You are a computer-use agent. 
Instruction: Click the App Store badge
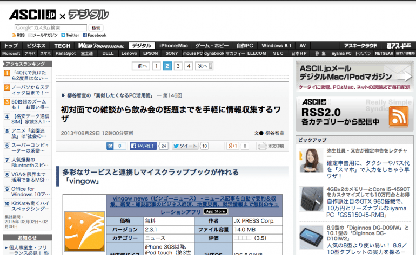(x=216, y=211)
